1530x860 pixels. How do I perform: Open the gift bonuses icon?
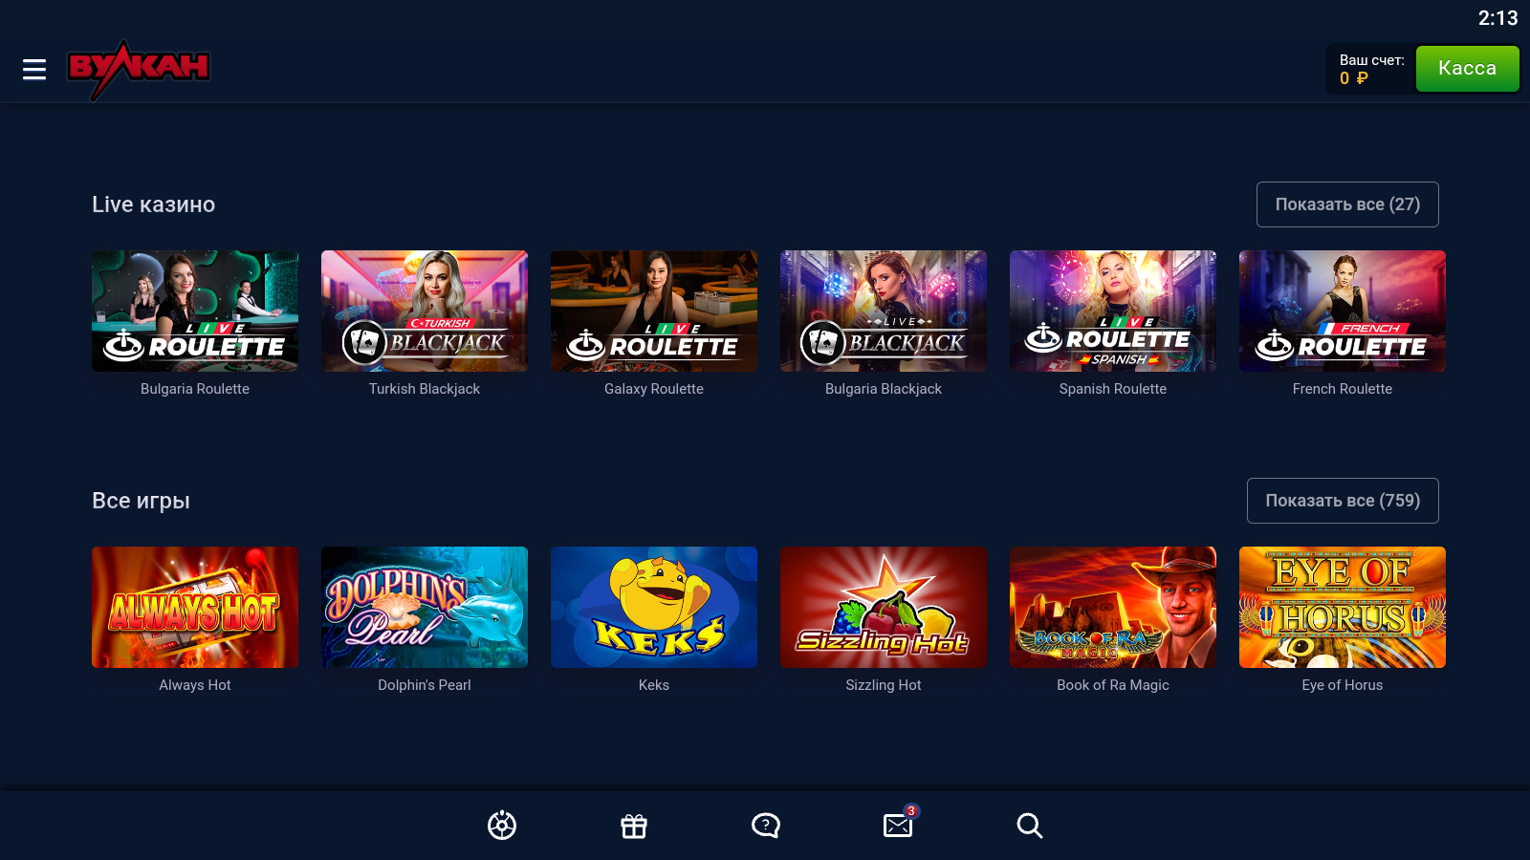(634, 825)
